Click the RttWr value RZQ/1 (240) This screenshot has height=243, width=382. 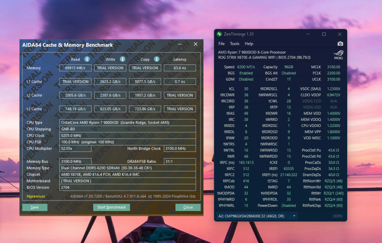(333, 193)
